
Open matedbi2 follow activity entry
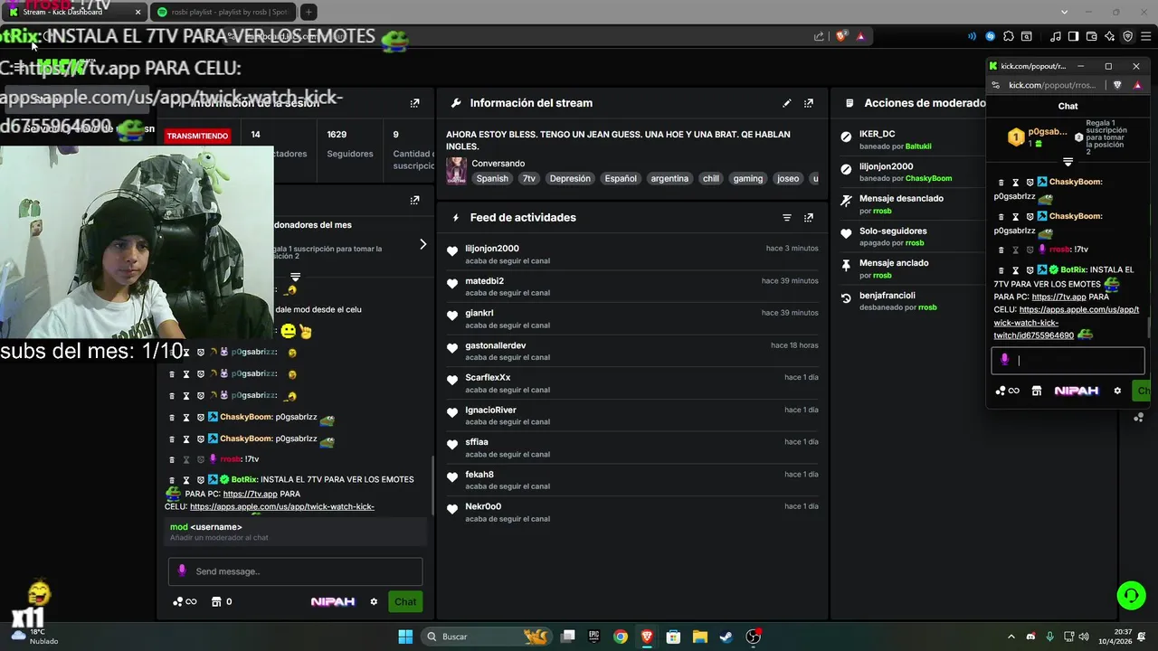[632, 287]
